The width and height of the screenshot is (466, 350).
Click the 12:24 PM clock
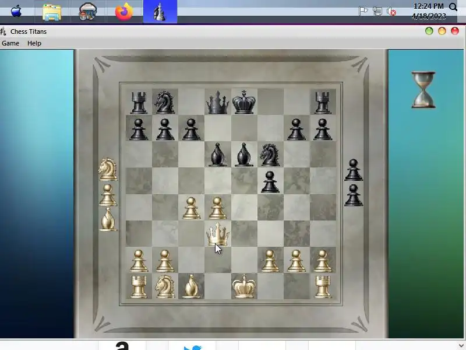pos(428,6)
